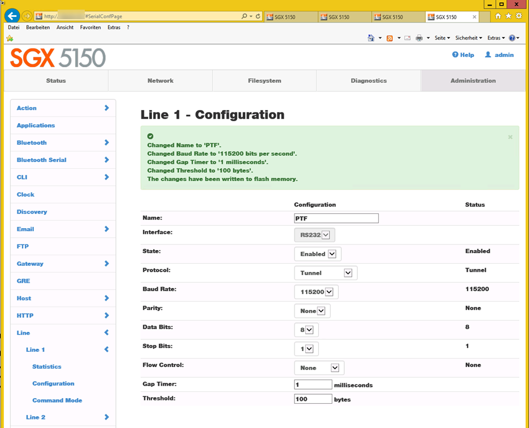Viewport: 529px width, 428px height.
Task: Open favorites with the star icon beside tabs
Action: 509,16
